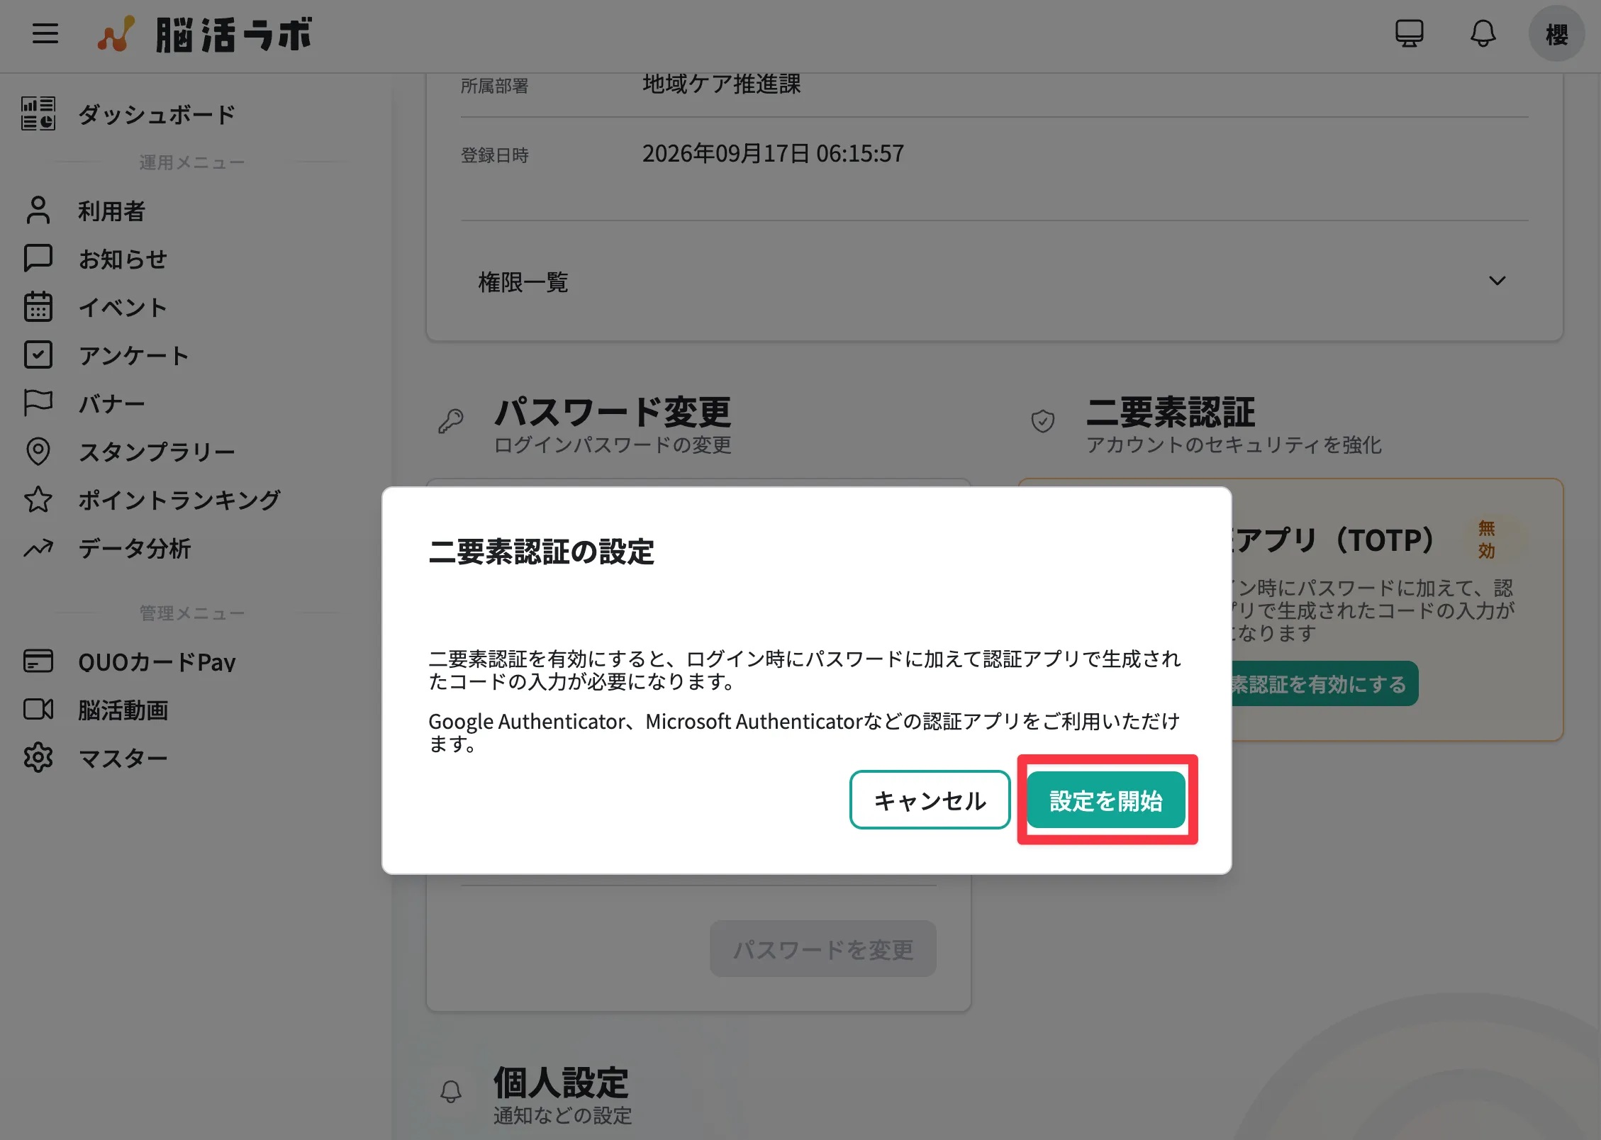Open QUOカードPay in the sidebar

tap(157, 661)
